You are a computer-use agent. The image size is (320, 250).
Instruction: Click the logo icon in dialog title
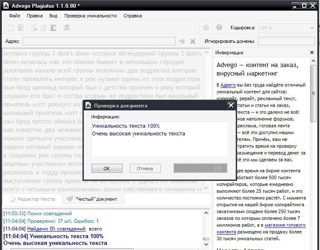(x=88, y=105)
